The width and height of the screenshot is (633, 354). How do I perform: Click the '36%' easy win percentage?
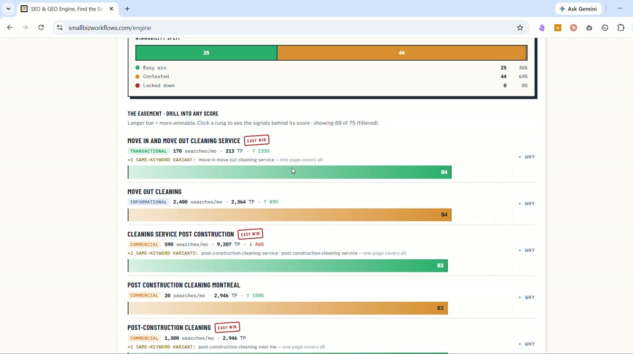[523, 68]
